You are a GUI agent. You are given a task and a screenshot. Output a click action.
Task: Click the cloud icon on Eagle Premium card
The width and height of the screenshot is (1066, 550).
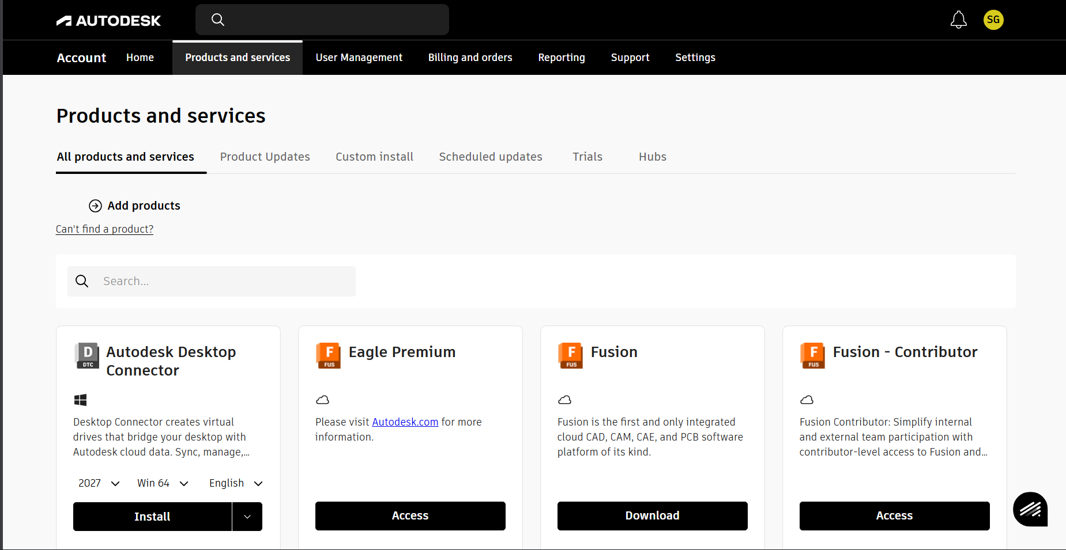click(323, 400)
